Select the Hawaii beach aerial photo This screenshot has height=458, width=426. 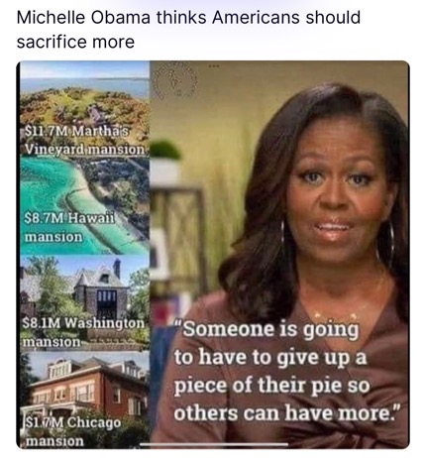(84, 206)
